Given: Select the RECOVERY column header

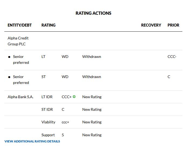Looking at the screenshot, I should click(x=151, y=25).
